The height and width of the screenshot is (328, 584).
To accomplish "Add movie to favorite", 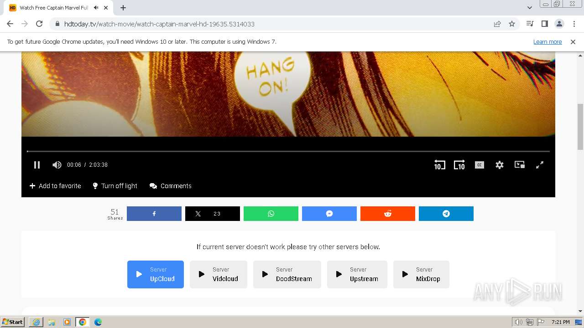I will click(x=55, y=186).
